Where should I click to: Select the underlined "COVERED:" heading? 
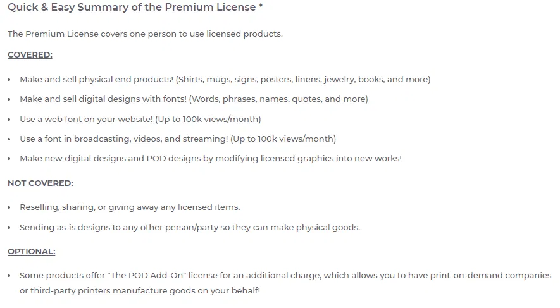(30, 55)
